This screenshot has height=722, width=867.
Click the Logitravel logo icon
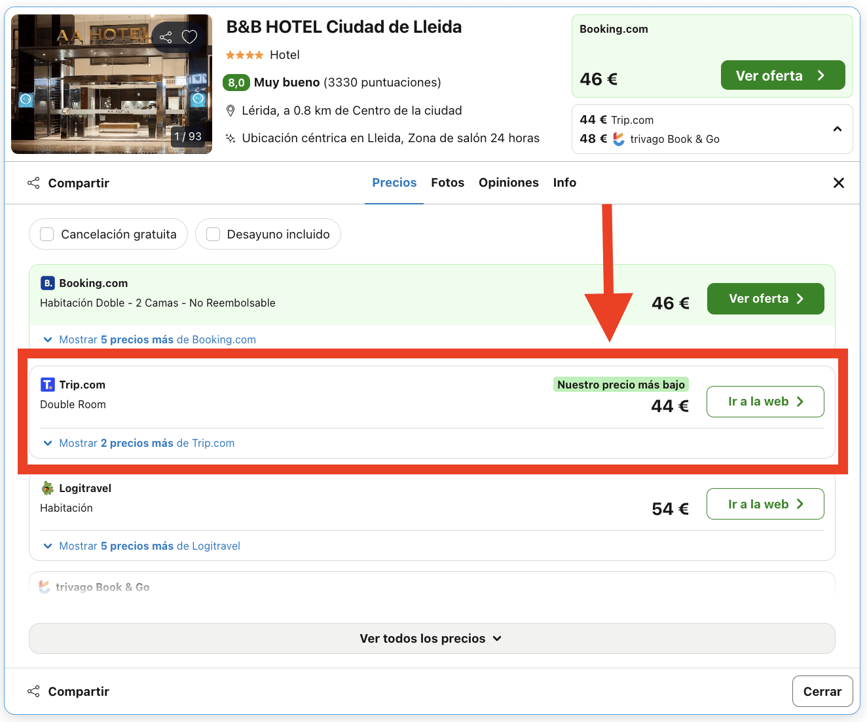47,488
